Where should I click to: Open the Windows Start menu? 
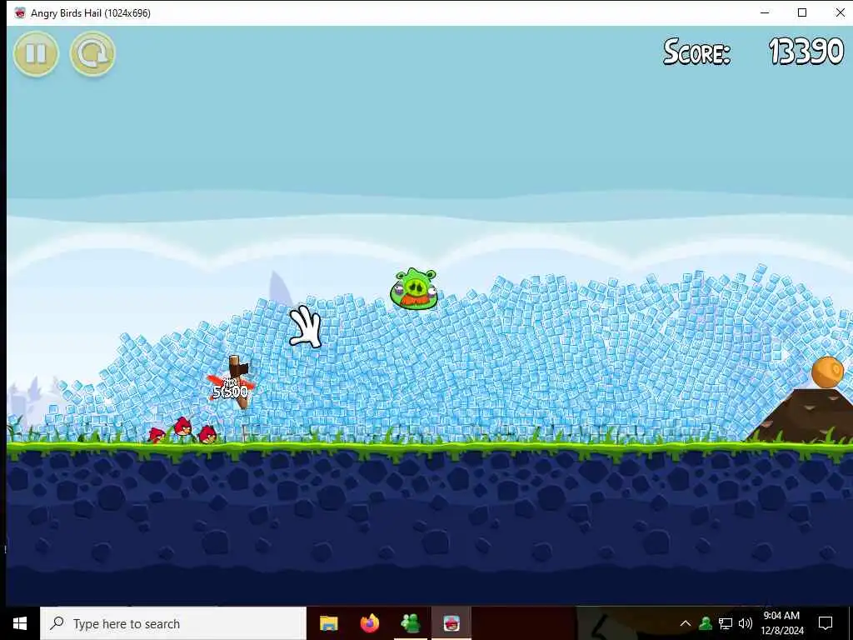tap(20, 623)
